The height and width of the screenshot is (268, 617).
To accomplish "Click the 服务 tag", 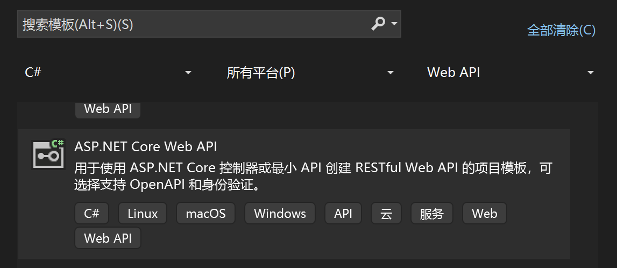I will pyautogui.click(x=431, y=213).
